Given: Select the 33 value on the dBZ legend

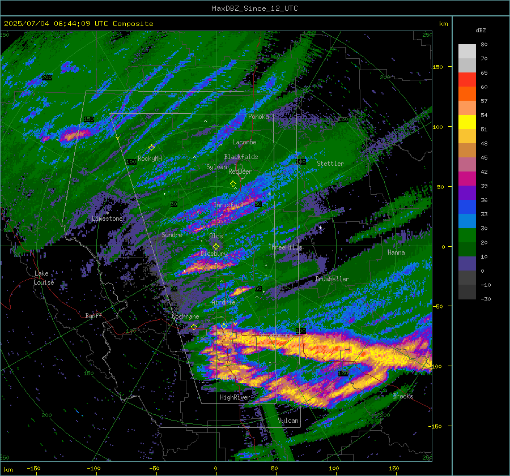Looking at the screenshot, I should click(x=484, y=214).
